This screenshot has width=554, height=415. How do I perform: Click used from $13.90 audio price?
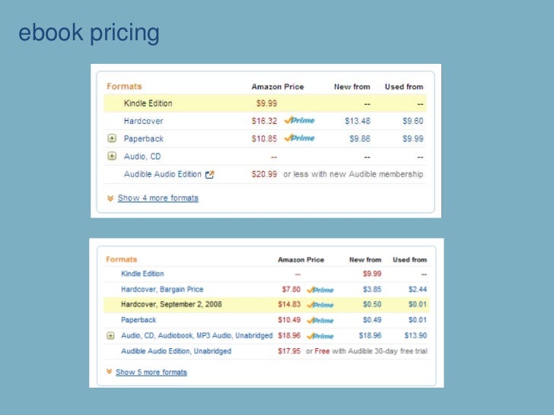415,336
